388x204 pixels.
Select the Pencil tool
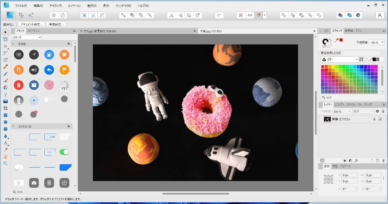click(x=5, y=74)
